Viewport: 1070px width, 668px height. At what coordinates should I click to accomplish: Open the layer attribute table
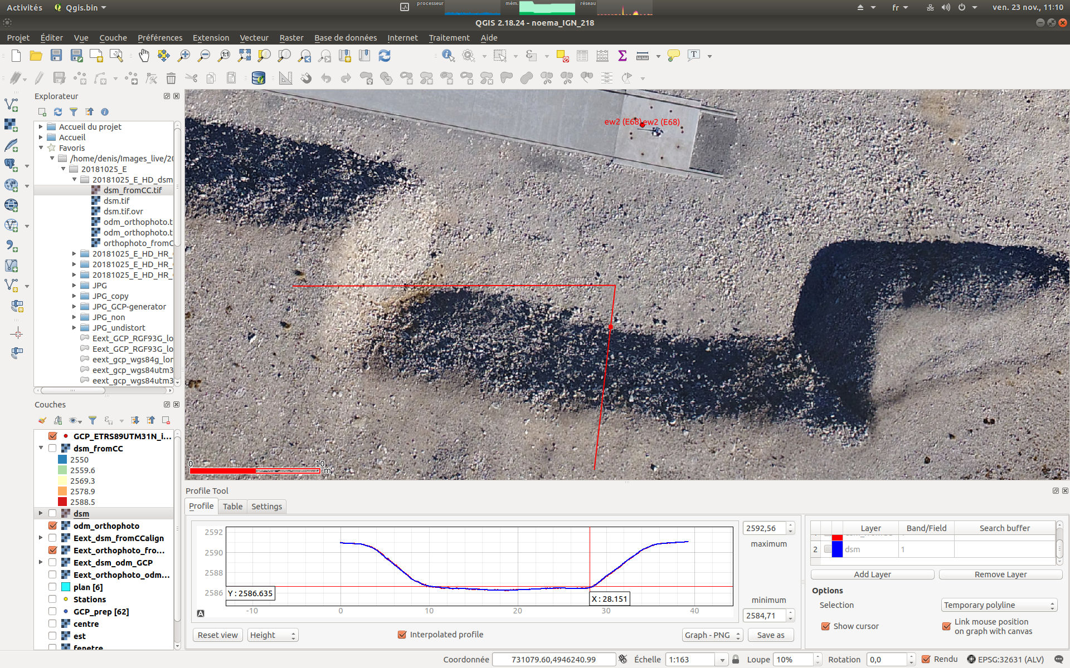[582, 56]
